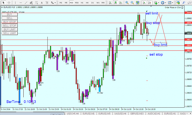The width and height of the screenshot is (192, 115).
Task: Toggle chart auto scroll
Action: tap(144, 2)
